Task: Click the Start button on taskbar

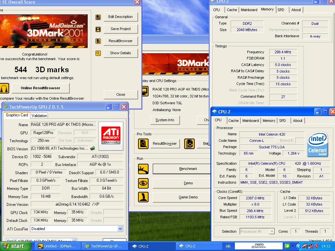Action: (15, 246)
